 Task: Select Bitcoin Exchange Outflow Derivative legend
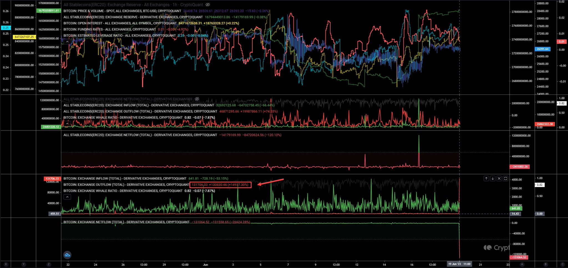pos(126,185)
